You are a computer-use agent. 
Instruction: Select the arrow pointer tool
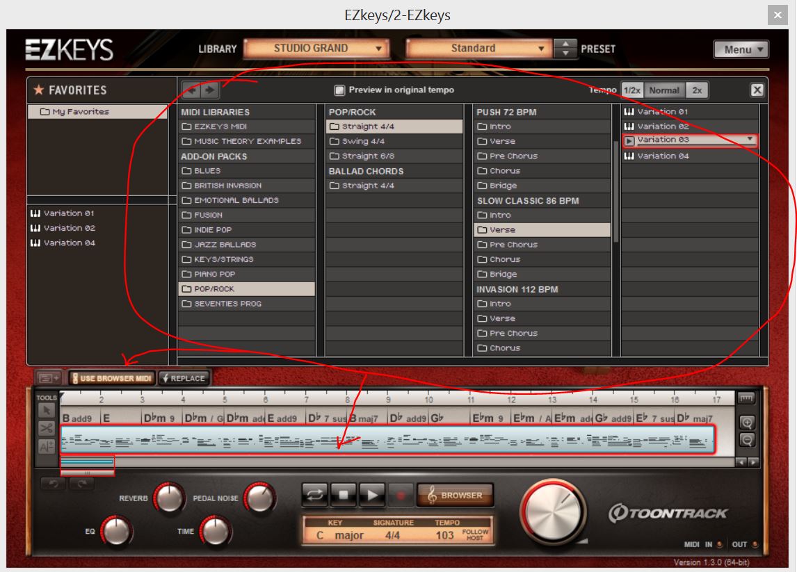click(x=47, y=411)
